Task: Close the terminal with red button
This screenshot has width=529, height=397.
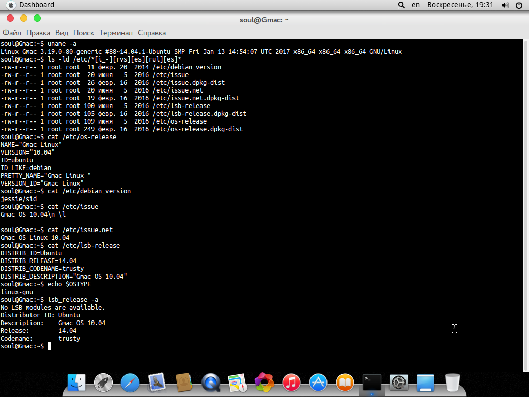Action: point(10,18)
